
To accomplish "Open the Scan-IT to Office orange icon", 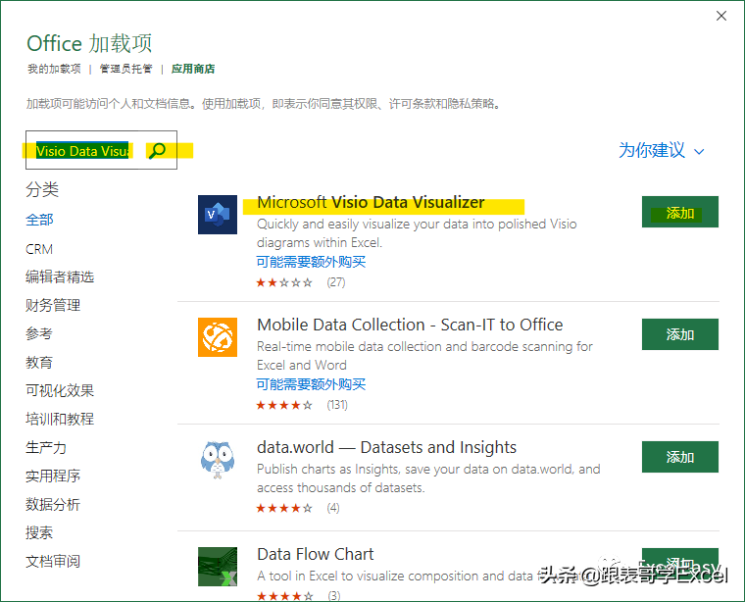I will pyautogui.click(x=218, y=337).
